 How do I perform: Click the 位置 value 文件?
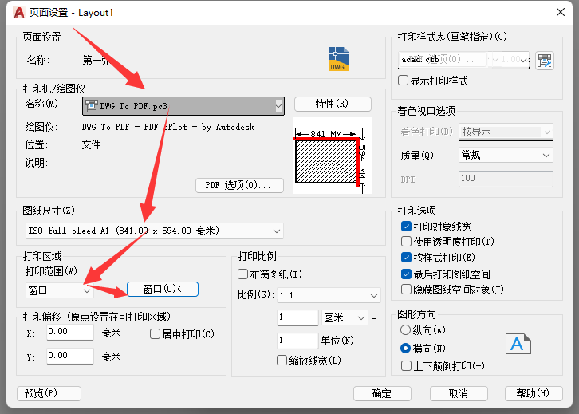(x=91, y=144)
